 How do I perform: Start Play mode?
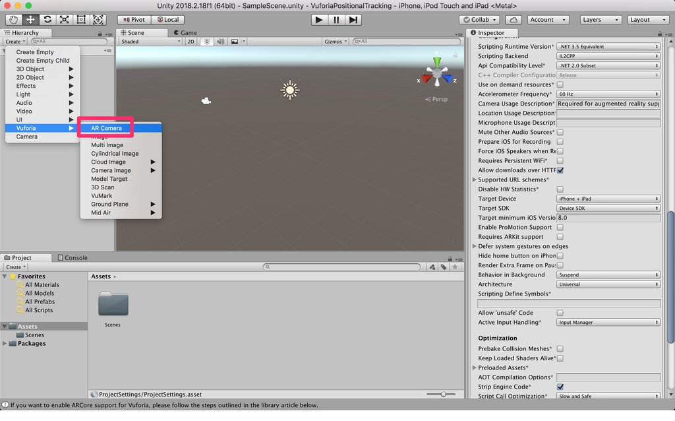pyautogui.click(x=319, y=20)
